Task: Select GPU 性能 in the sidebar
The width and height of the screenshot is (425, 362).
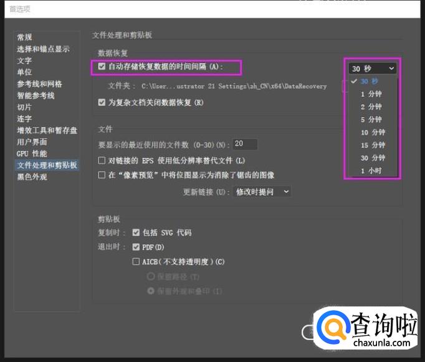Action: tap(31, 154)
